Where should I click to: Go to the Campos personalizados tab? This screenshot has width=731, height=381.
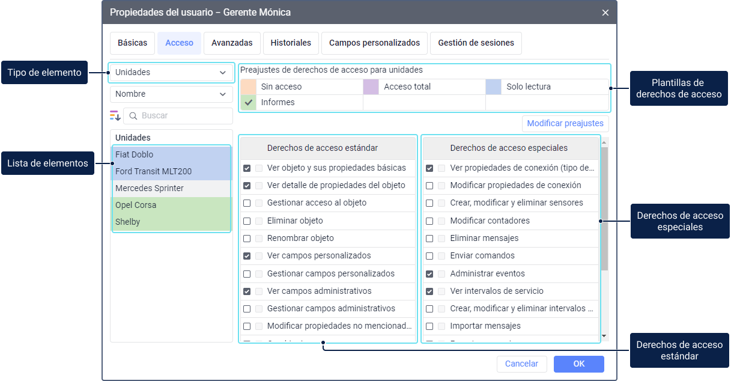tap(374, 43)
